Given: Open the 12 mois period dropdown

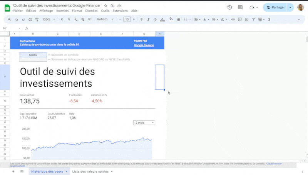Looking at the screenshot, I should click(x=144, y=123).
